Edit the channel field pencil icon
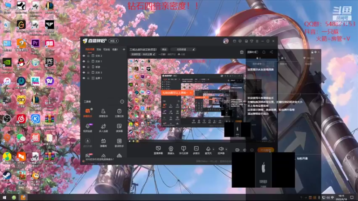The height and width of the screenshot is (201, 358). coord(194,50)
